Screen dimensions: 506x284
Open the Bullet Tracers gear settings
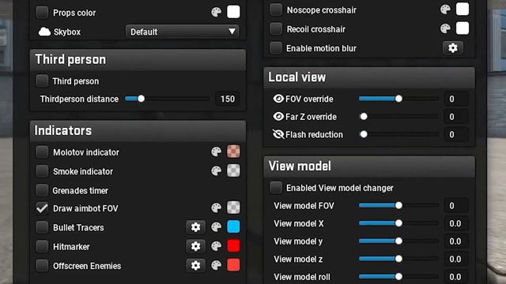195,227
